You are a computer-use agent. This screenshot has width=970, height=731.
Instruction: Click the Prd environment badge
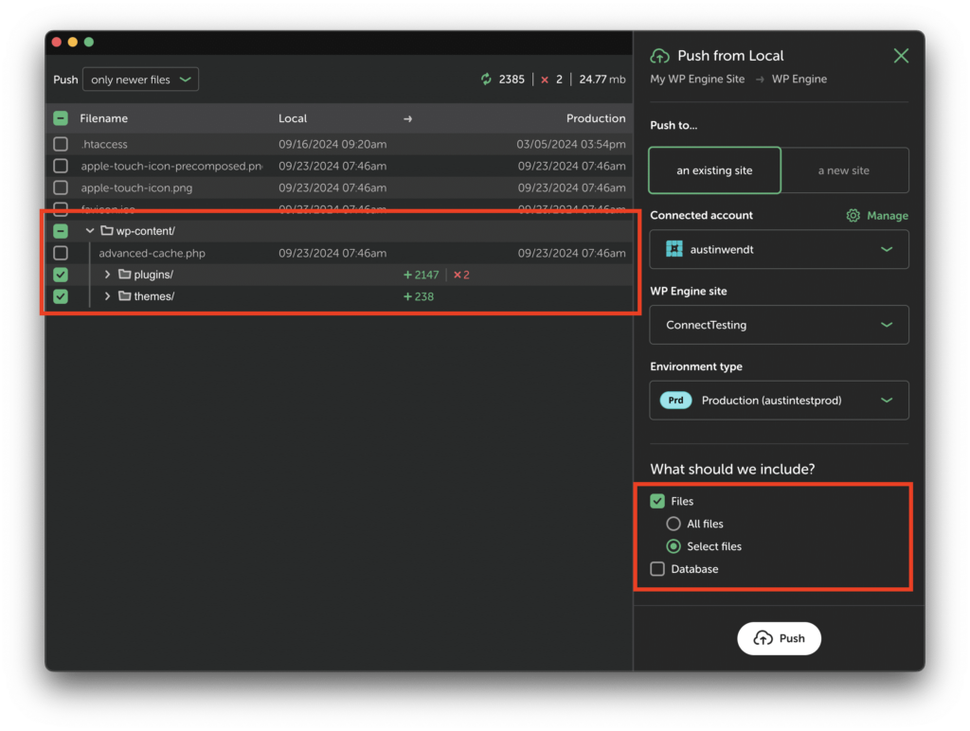675,401
